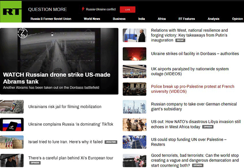Screen dimensions: 244x168
Task: Click the QUESTION MORE slogan text
Action: coord(48,9)
